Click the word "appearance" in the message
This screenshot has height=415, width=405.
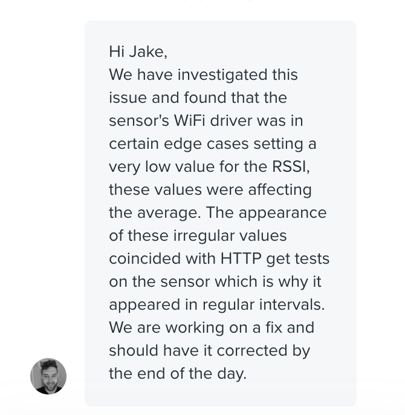(x=282, y=213)
